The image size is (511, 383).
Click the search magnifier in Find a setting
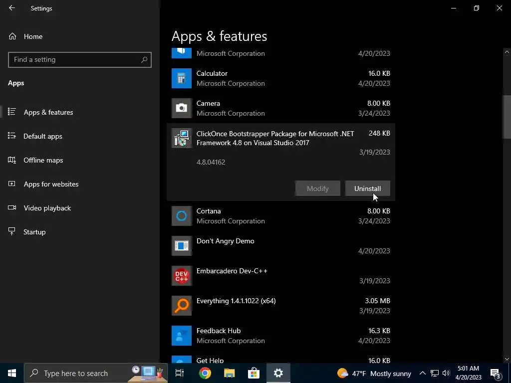coord(144,60)
